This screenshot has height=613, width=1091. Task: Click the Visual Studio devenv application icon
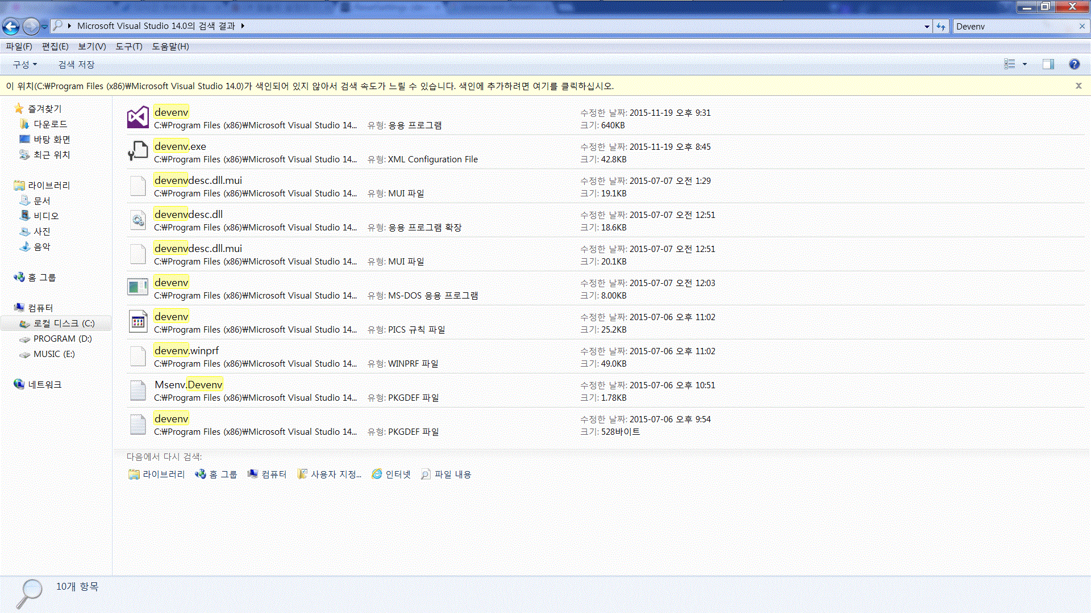point(138,118)
